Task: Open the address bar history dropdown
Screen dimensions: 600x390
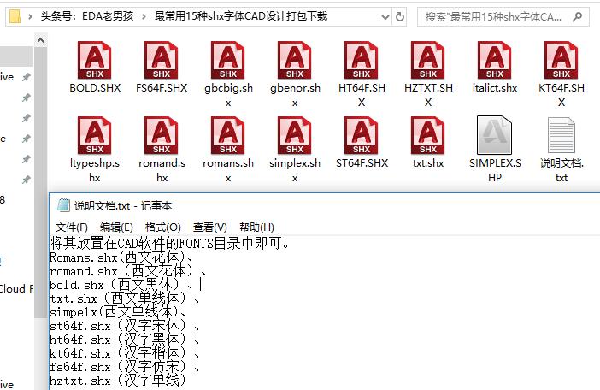Action: 385,17
